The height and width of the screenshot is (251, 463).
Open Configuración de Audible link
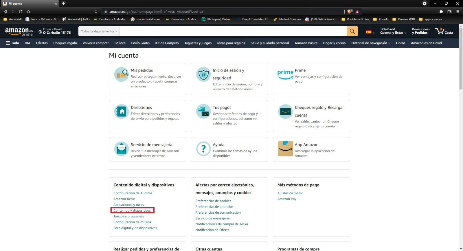tap(133, 193)
